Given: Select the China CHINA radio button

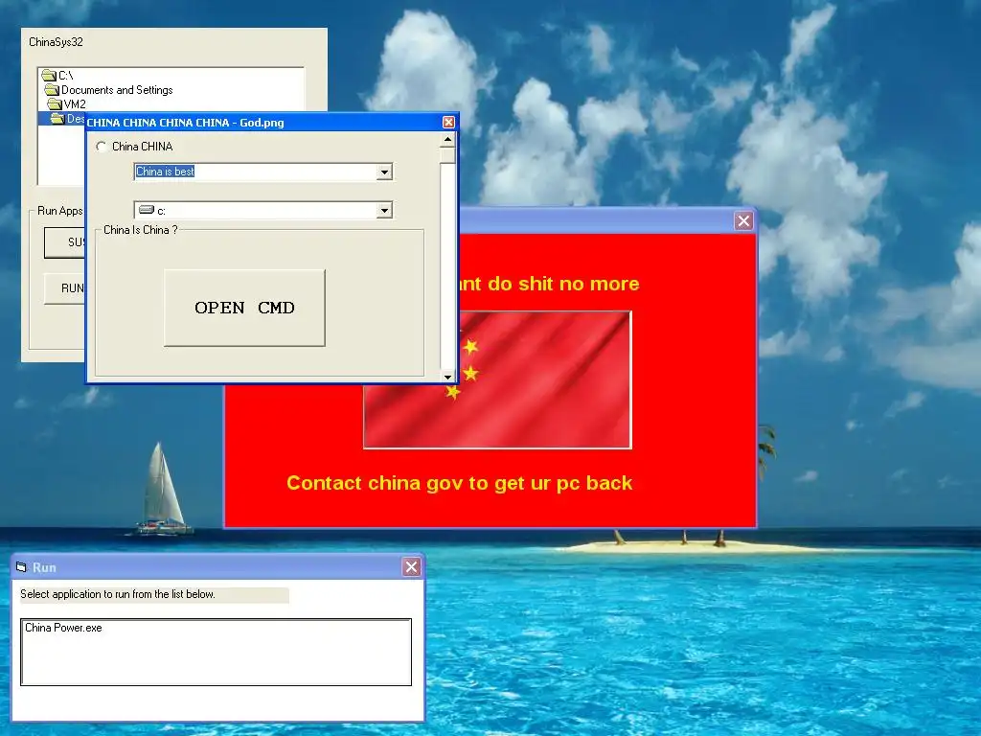Looking at the screenshot, I should click(x=102, y=147).
